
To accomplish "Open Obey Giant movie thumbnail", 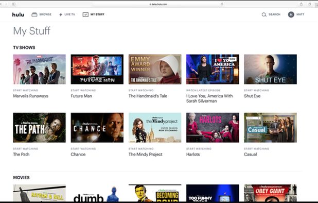I will pos(270,193).
